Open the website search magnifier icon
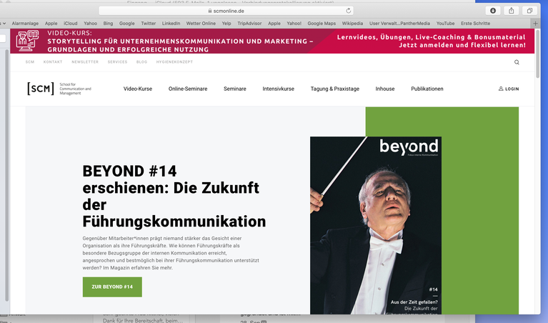 [517, 62]
